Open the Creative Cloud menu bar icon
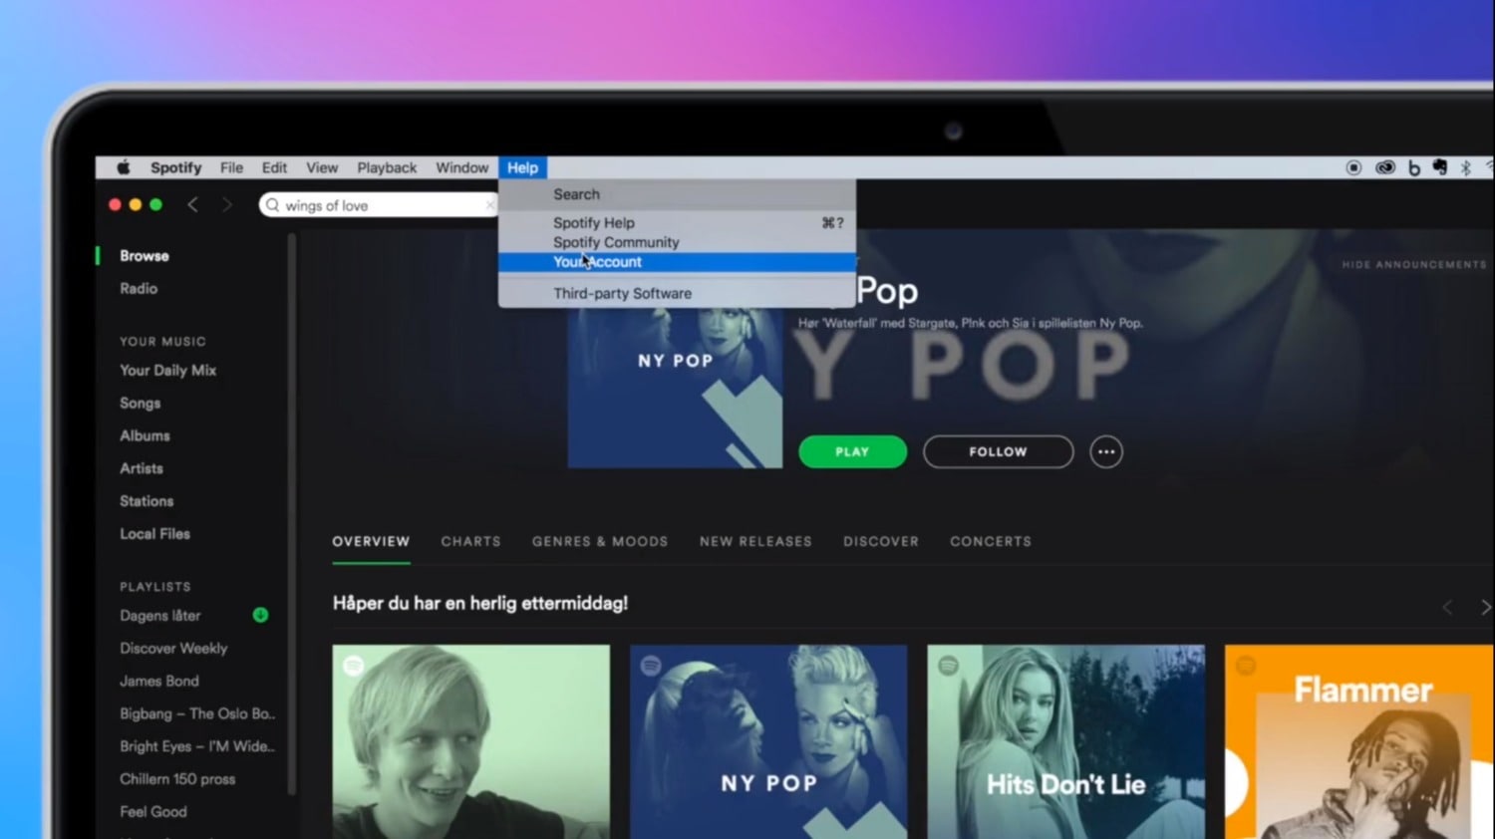Image resolution: width=1495 pixels, height=839 pixels. [1384, 167]
